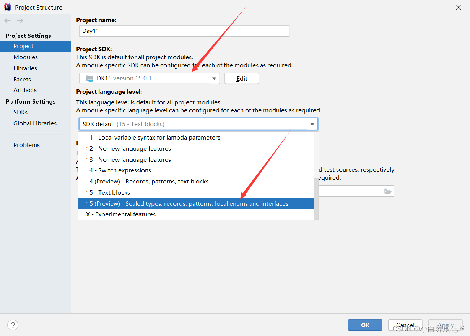This screenshot has width=470, height=336.
Task: Choose language level 11 - Local variable syntax
Action: pyautogui.click(x=196, y=137)
